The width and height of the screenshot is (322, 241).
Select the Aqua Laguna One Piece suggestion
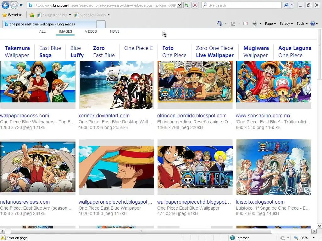(x=295, y=52)
